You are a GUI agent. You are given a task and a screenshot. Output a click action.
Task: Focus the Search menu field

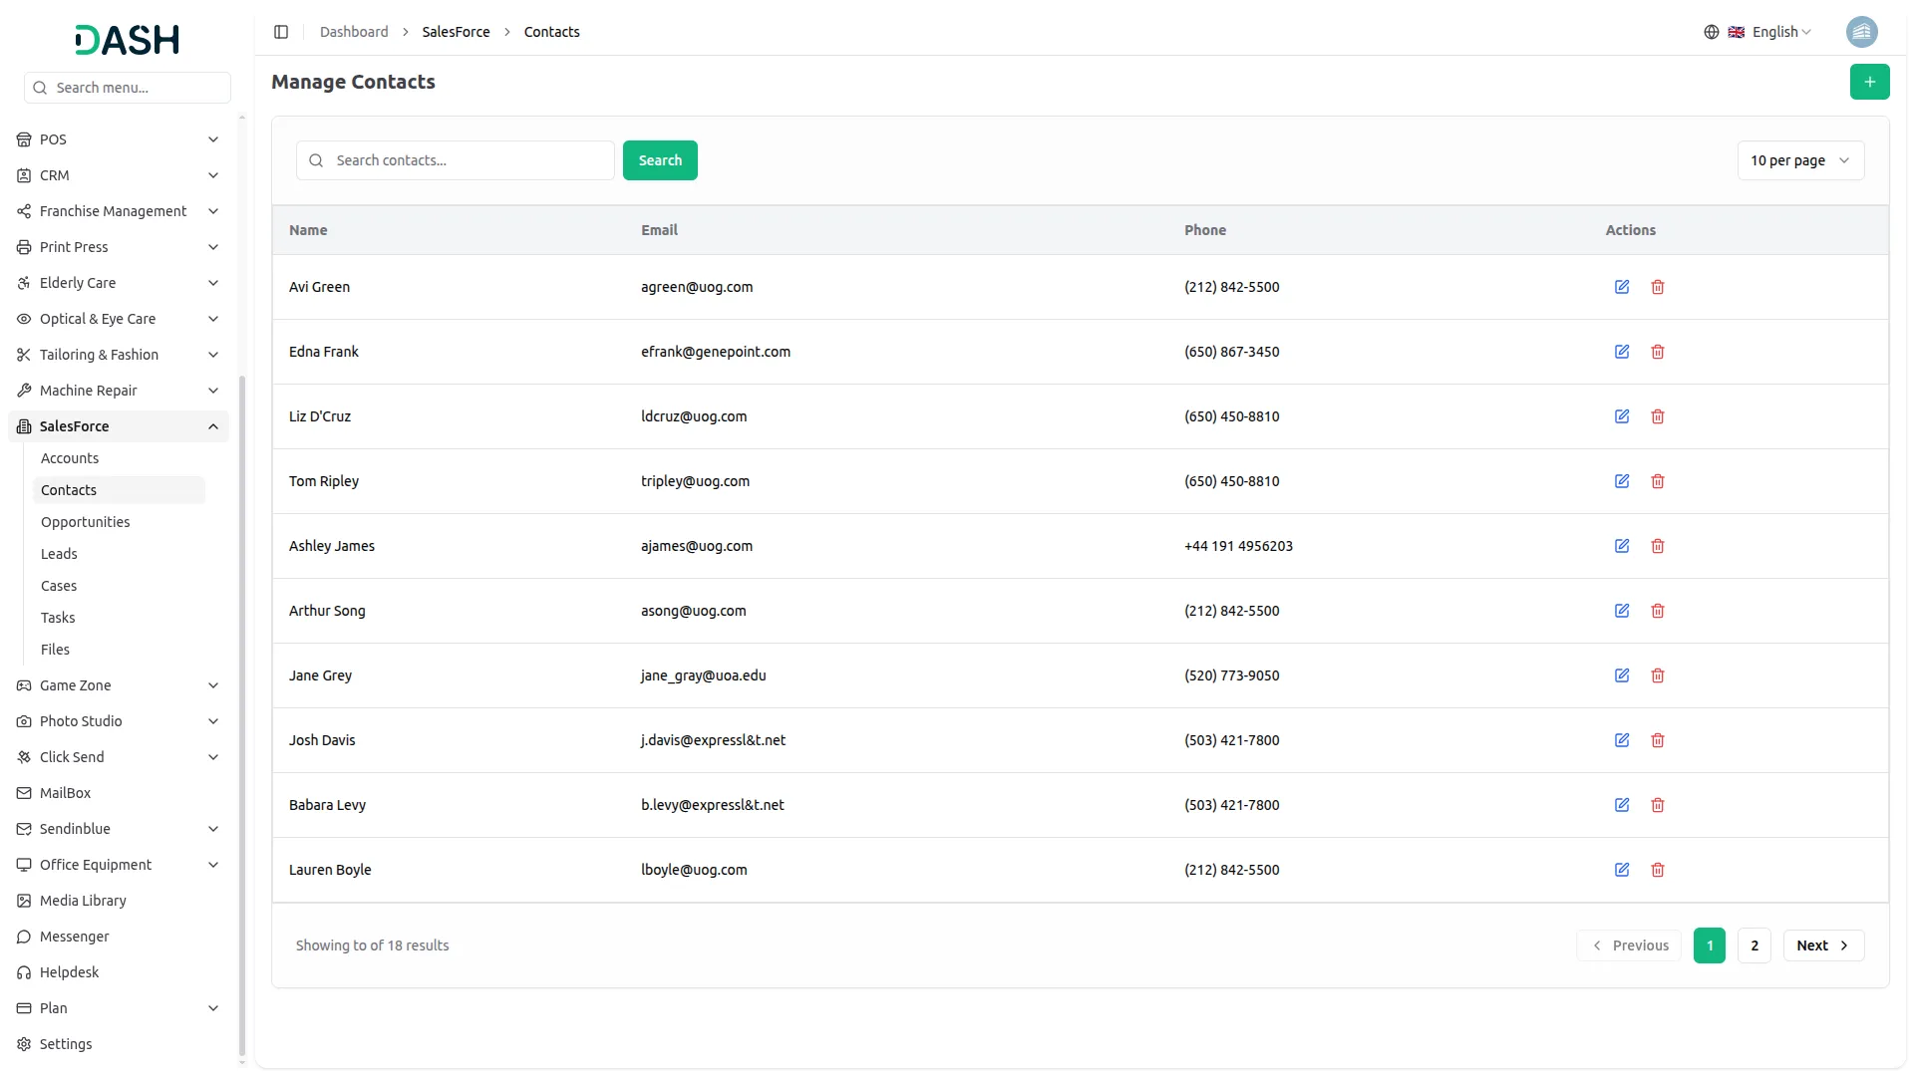click(x=128, y=88)
